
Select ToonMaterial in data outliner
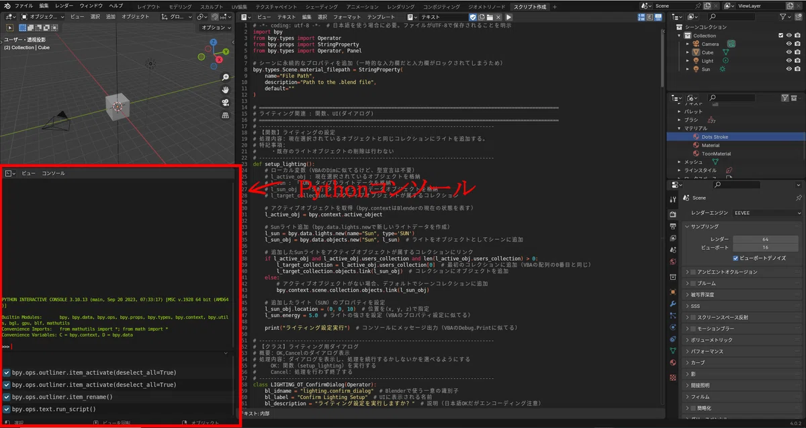[x=716, y=153]
